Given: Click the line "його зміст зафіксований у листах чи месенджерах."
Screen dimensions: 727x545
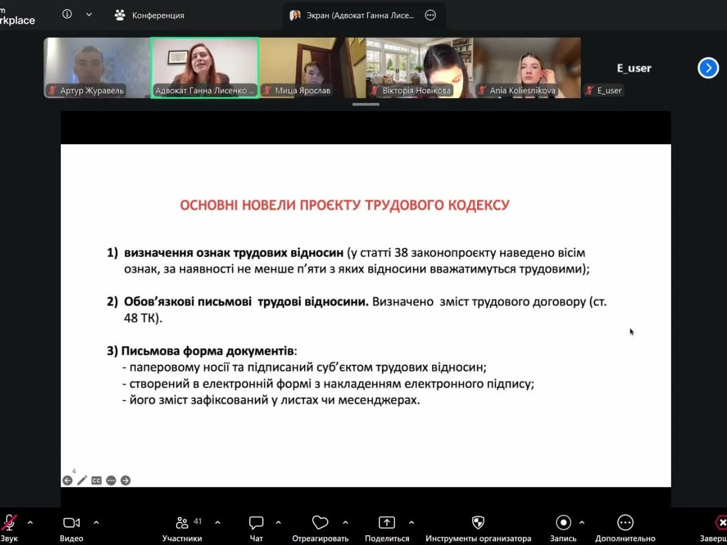Looking at the screenshot, I should [274, 401].
